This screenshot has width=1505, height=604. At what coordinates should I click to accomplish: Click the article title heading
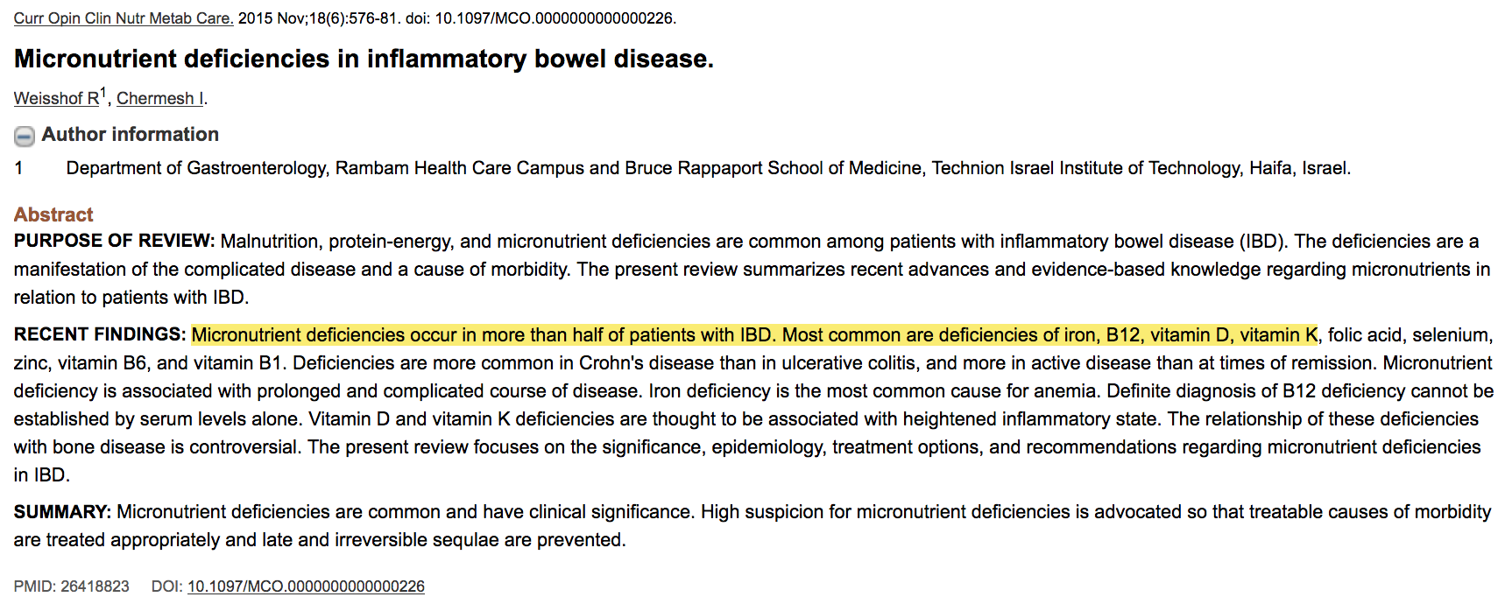[364, 59]
